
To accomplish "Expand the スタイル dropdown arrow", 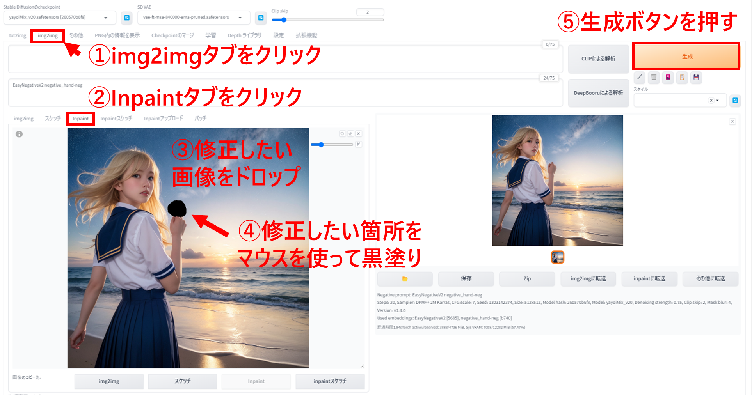I will [x=718, y=100].
